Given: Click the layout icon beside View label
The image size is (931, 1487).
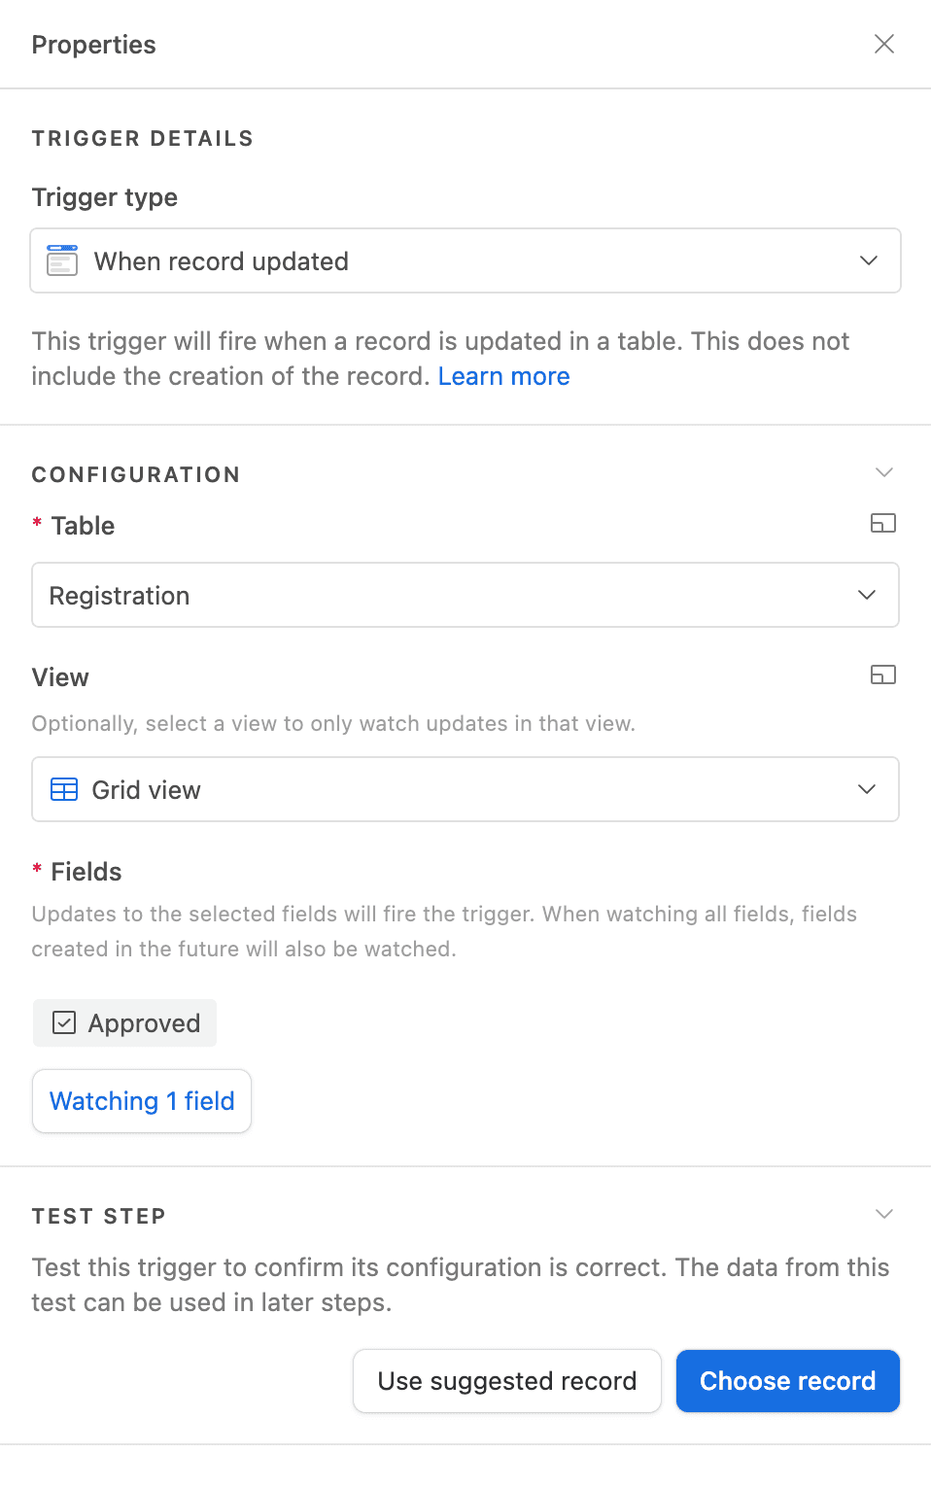Looking at the screenshot, I should (882, 675).
